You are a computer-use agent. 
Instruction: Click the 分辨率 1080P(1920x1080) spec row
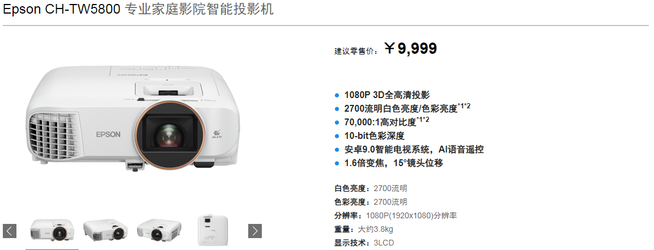396,216
